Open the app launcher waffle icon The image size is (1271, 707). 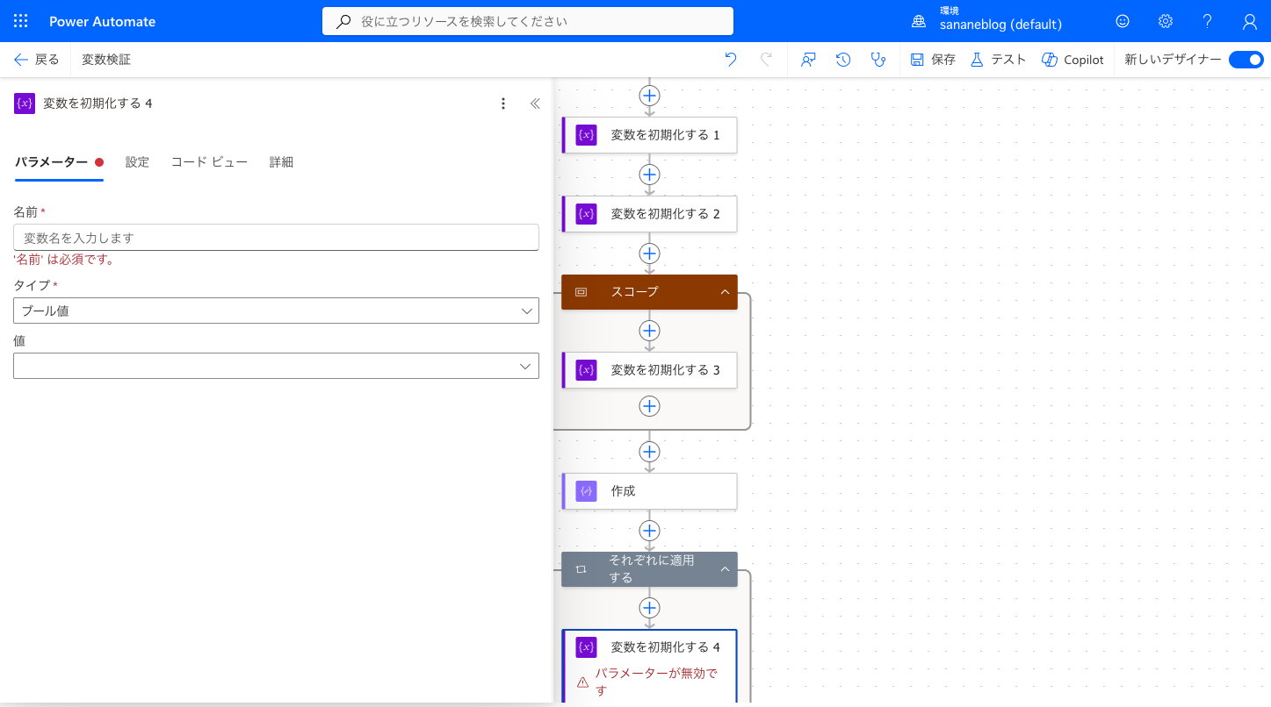[x=21, y=21]
